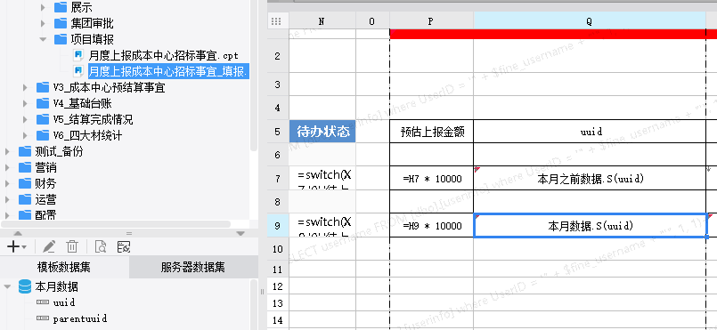Select the 本月数据.S(uuid) cell
This screenshot has height=330, width=717.
[590, 225]
